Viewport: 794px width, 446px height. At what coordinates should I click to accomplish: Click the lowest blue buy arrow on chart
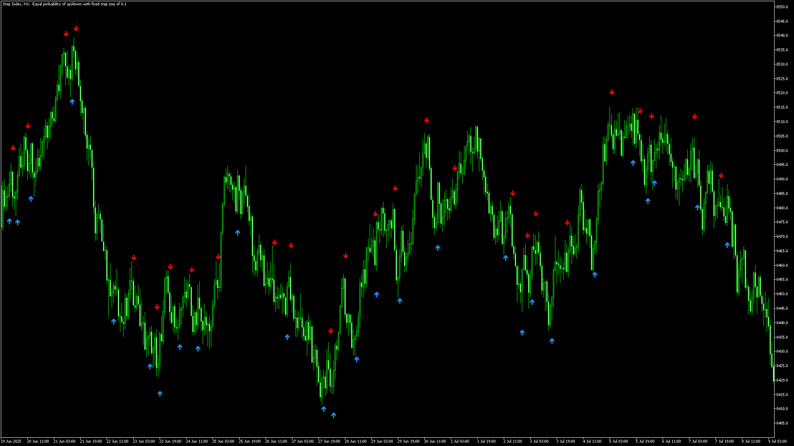click(x=334, y=415)
